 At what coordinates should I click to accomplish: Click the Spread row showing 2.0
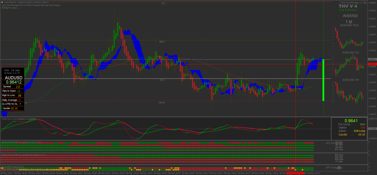tap(13, 86)
